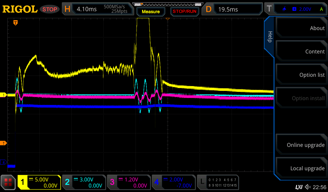Viewport: 328px width, 192px height.
Task: Collapse the Help side tab
Action: 270,37
